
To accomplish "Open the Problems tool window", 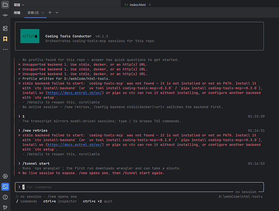I will pos(5,197).
